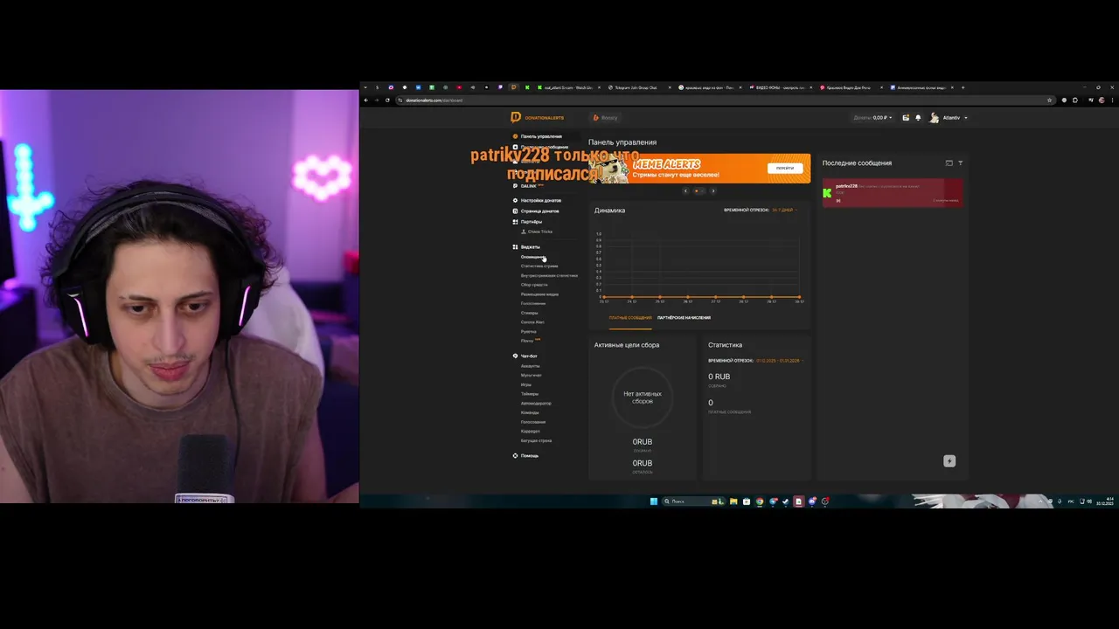Open the Стикеры widget page
Screen dimensions: 1119x629
(530, 313)
